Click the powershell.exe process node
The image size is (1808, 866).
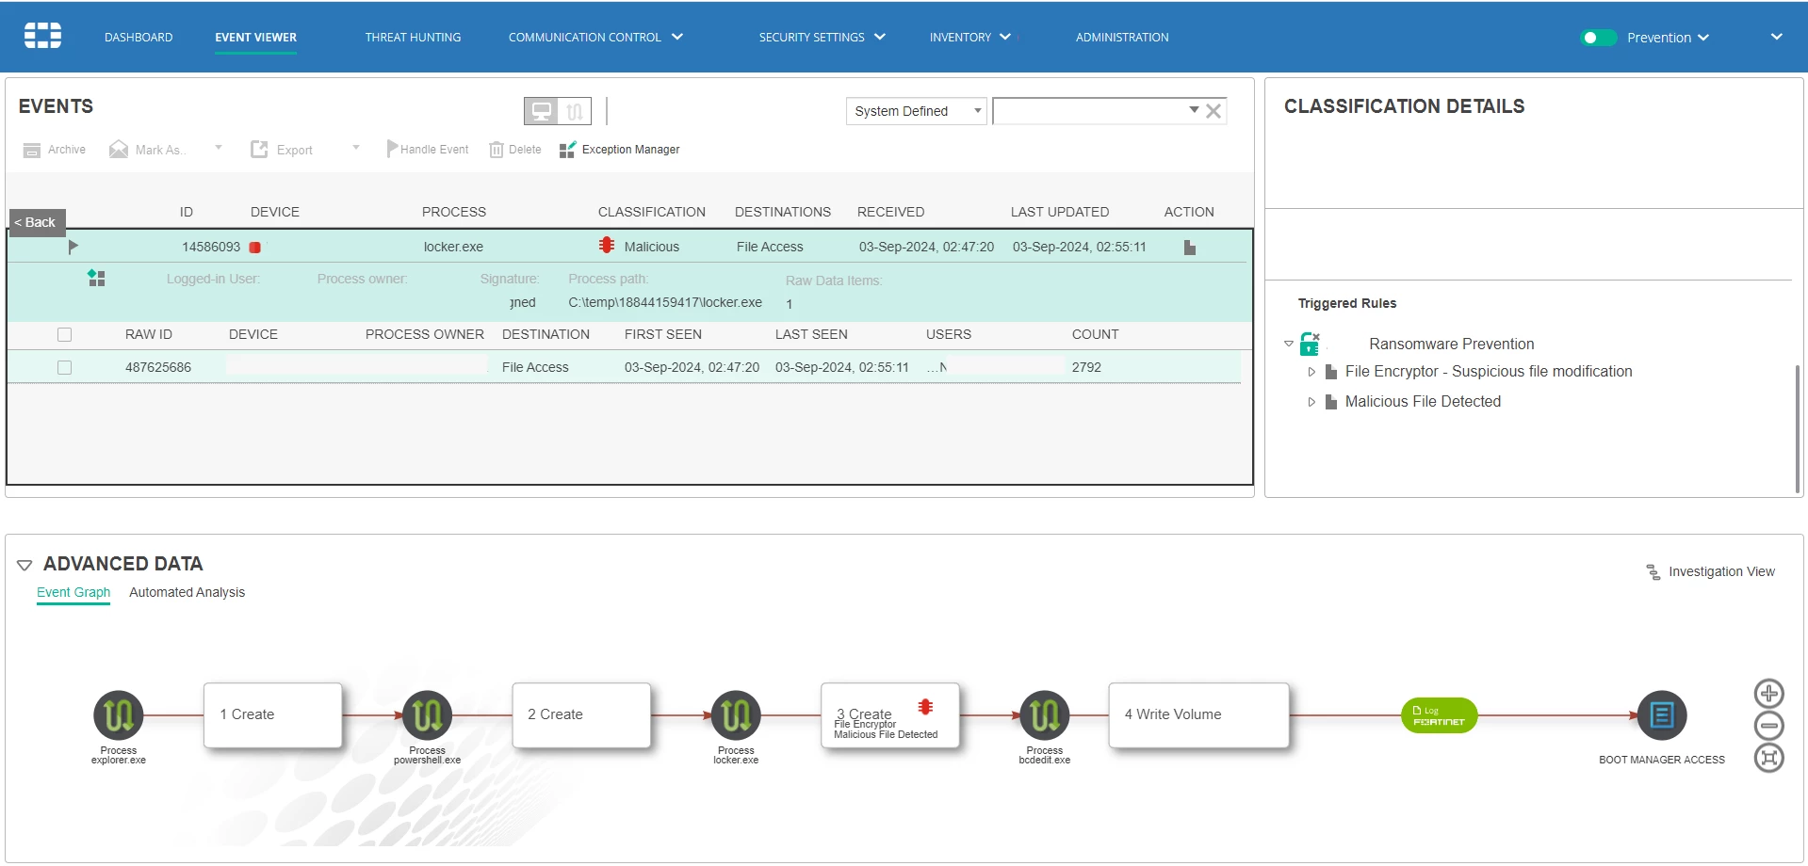(x=427, y=715)
